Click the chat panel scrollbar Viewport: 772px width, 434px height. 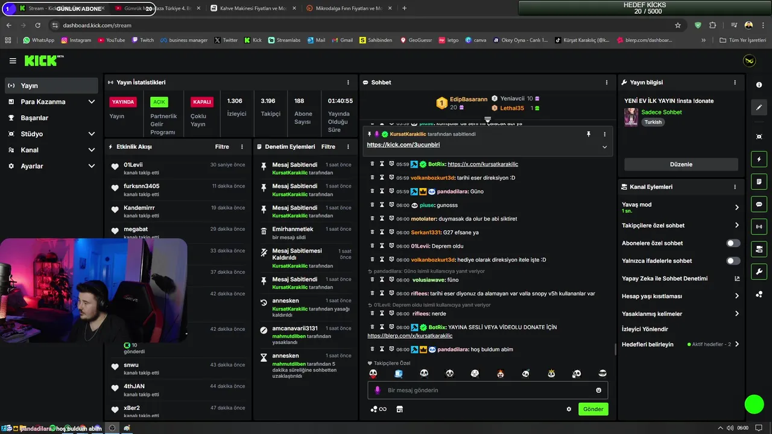tap(615, 349)
